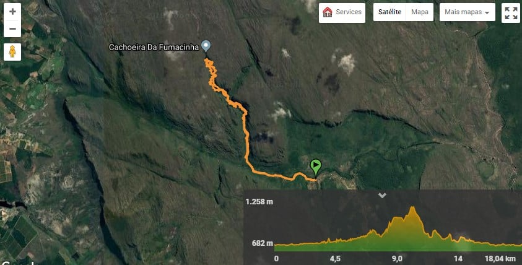The width and height of the screenshot is (522, 265).
Task: Select the Cachoeira Da Fumacinha location pin
Action: pyautogui.click(x=206, y=46)
